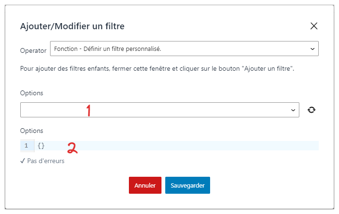This screenshot has width=339, height=214.
Task: Click inside the JSON options code editor
Action: tap(176, 146)
